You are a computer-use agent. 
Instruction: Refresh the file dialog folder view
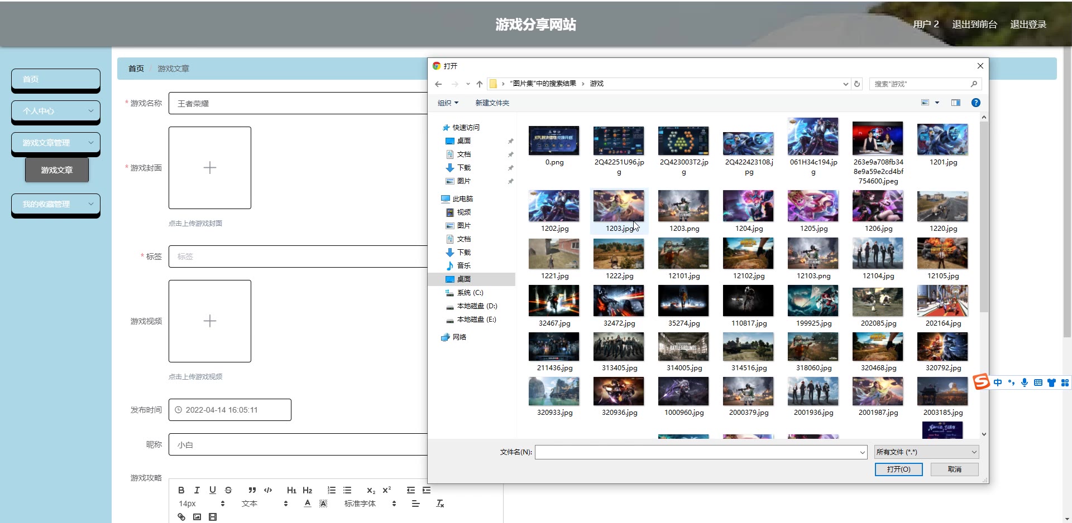tap(857, 84)
